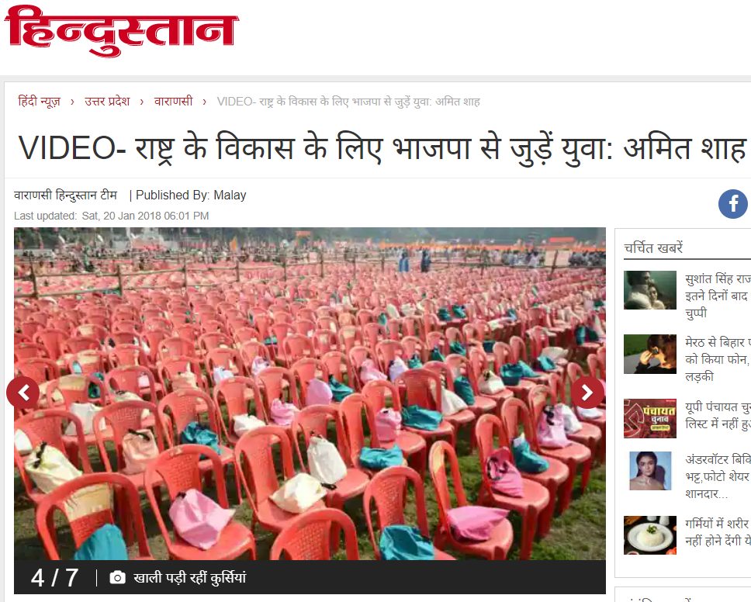Click the चर्चित खबरें section heading

(653, 247)
